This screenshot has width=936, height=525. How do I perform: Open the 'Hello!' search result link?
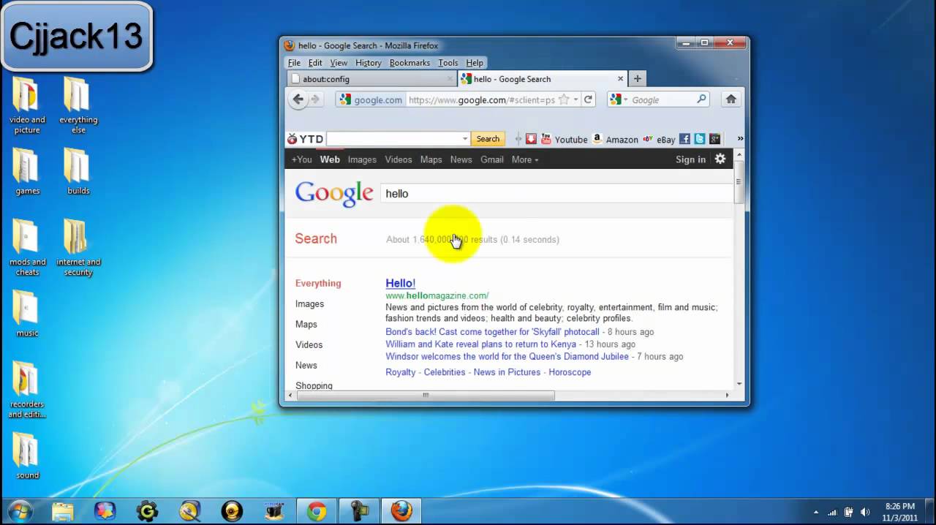tap(400, 283)
